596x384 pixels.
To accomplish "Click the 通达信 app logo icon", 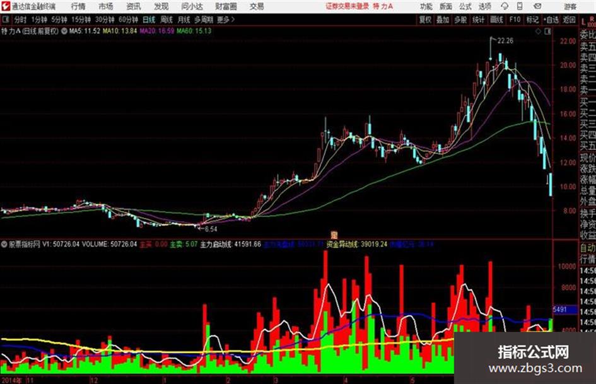I will tap(5, 6).
